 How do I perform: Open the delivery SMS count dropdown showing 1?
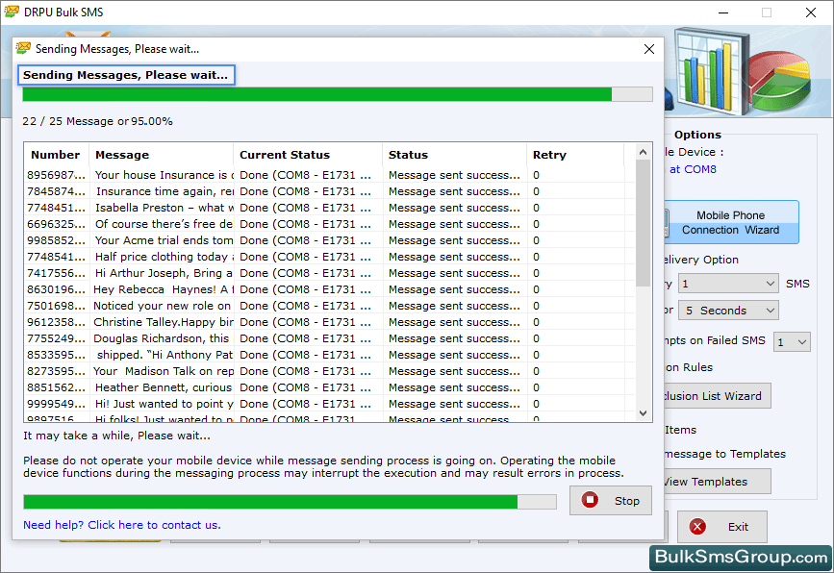(728, 284)
